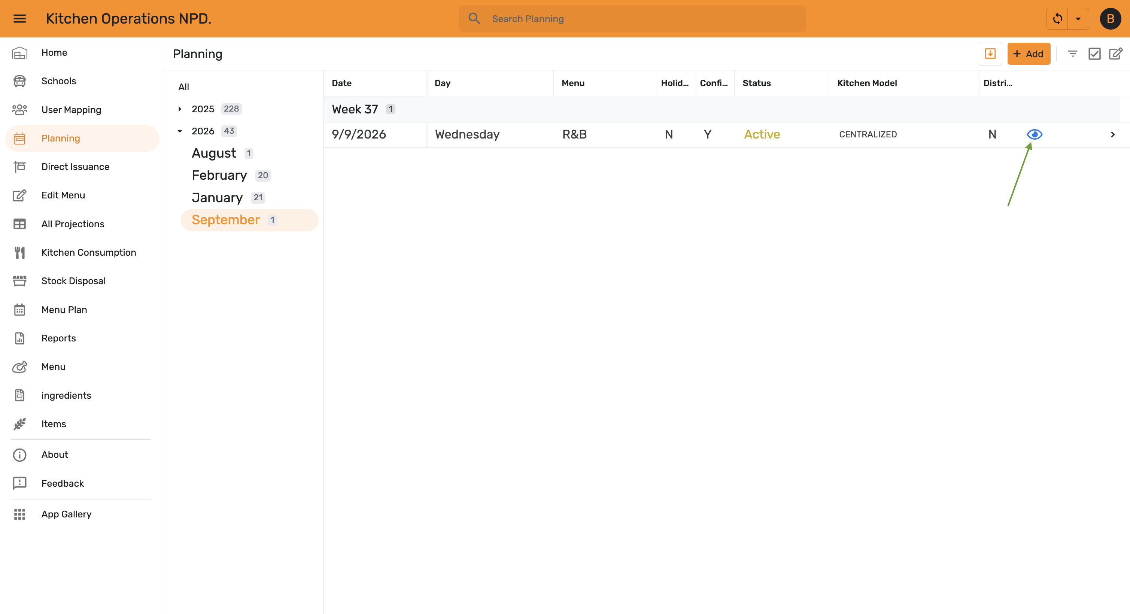Click the Add button
1130x614 pixels.
tap(1029, 54)
